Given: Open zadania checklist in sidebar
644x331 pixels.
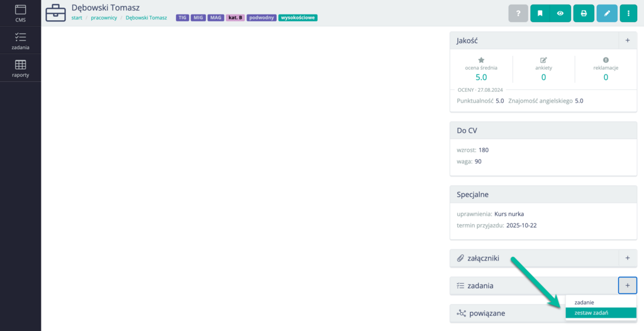Looking at the screenshot, I should tap(20, 41).
